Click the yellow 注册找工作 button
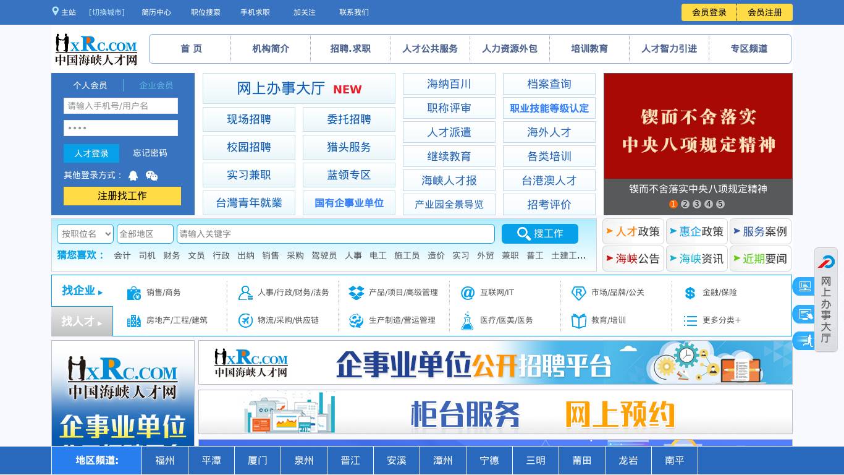The width and height of the screenshot is (844, 475). [x=122, y=196]
